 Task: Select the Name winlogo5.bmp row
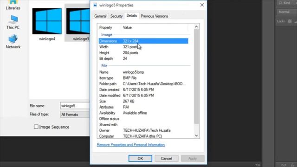tap(143, 72)
